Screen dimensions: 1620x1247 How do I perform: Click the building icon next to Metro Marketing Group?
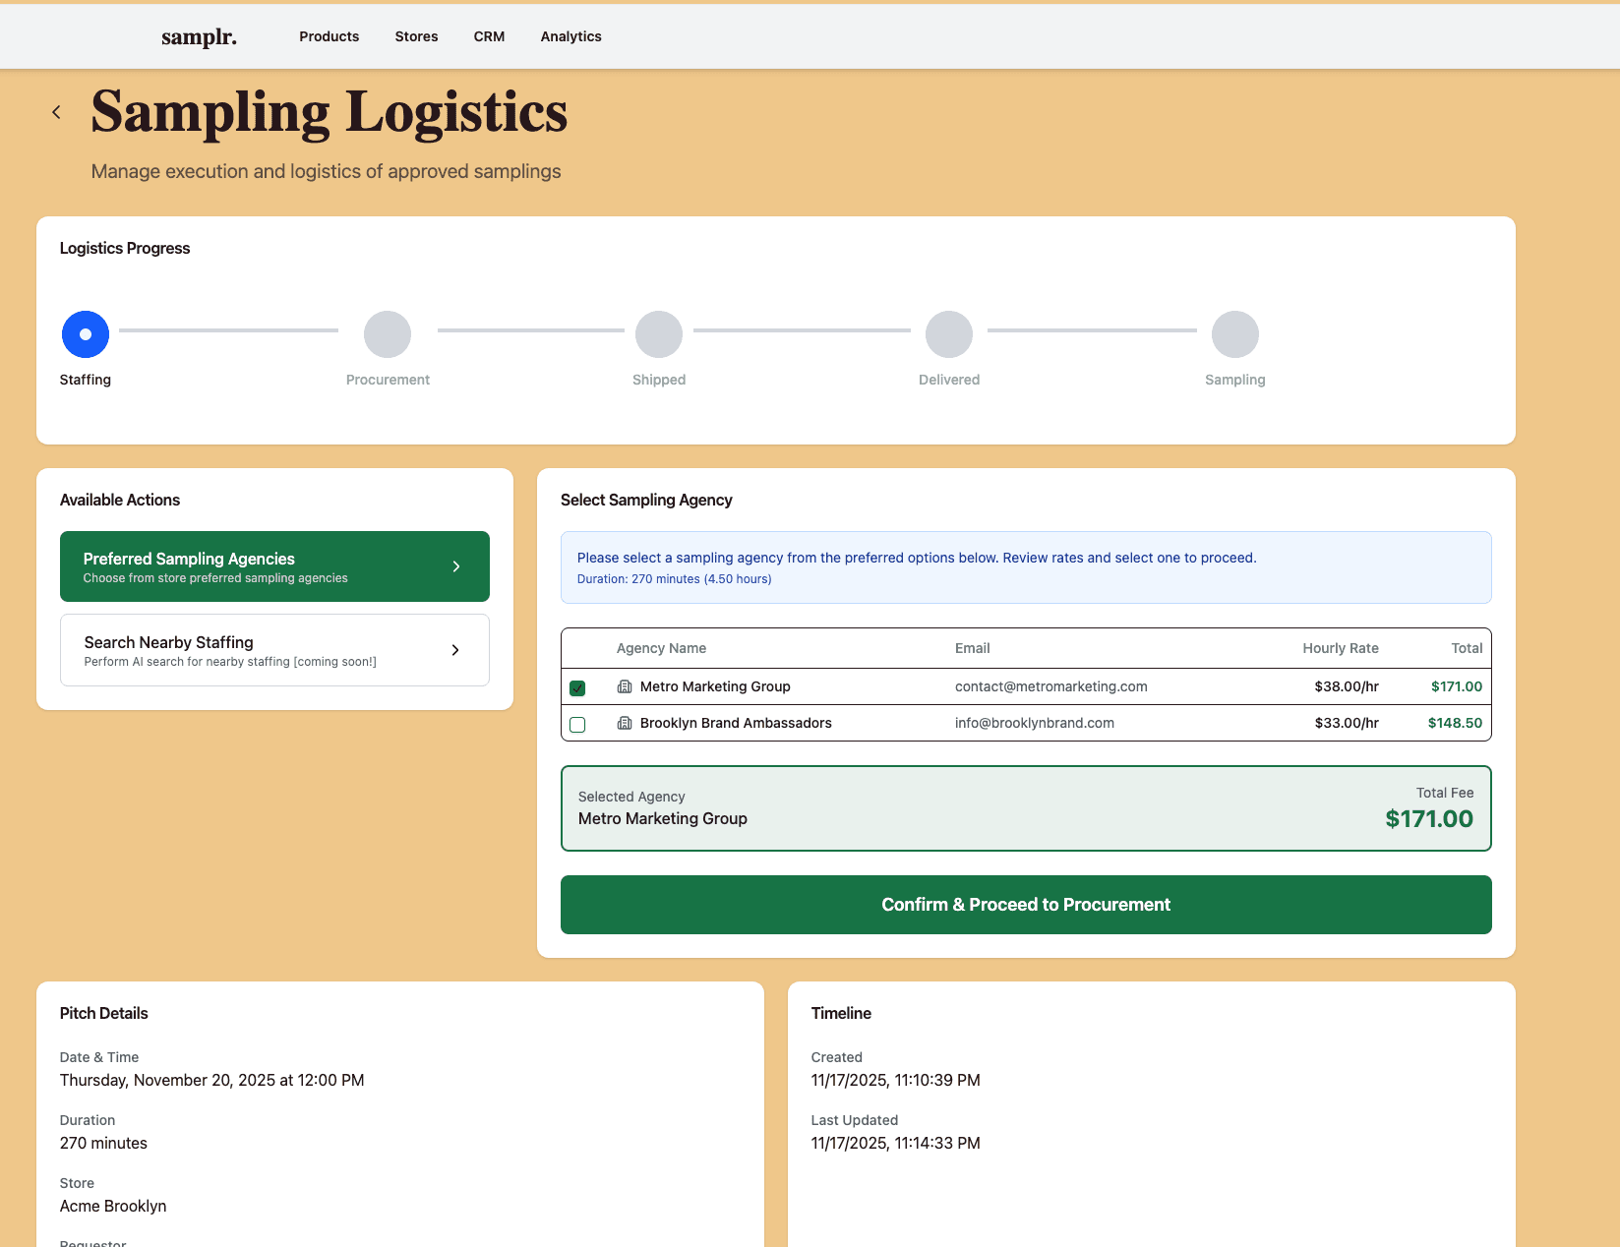[x=625, y=686]
